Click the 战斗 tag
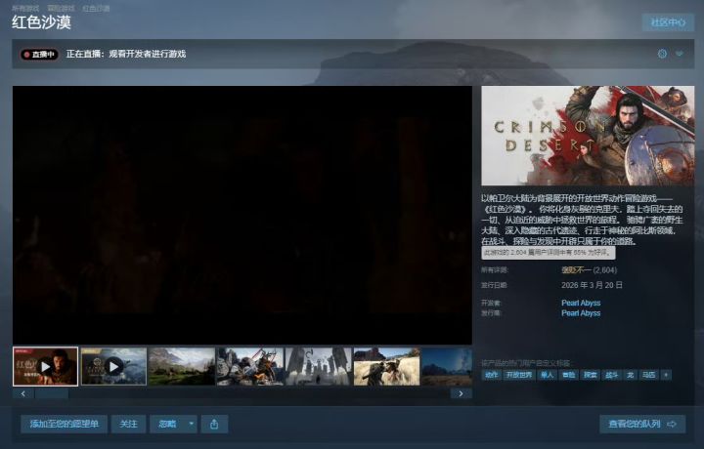The width and height of the screenshot is (704, 449). (x=611, y=375)
